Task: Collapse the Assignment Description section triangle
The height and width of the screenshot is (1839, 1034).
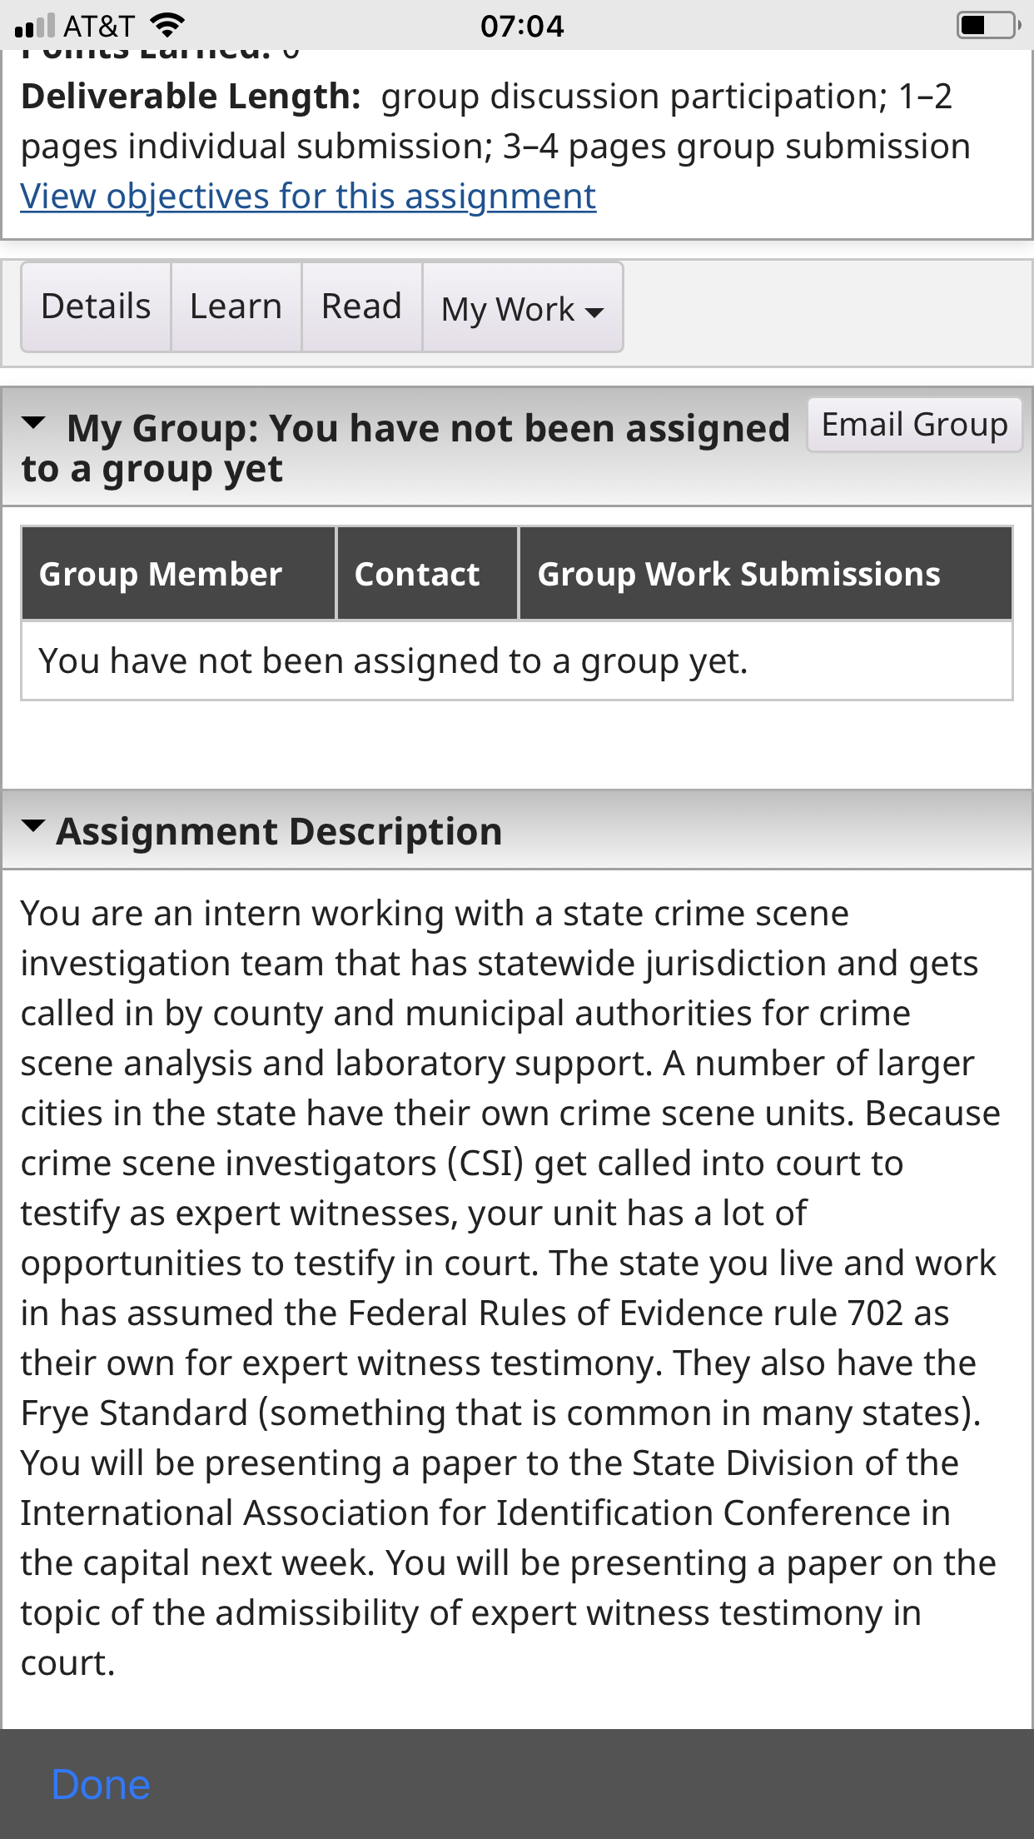Action: click(x=33, y=826)
